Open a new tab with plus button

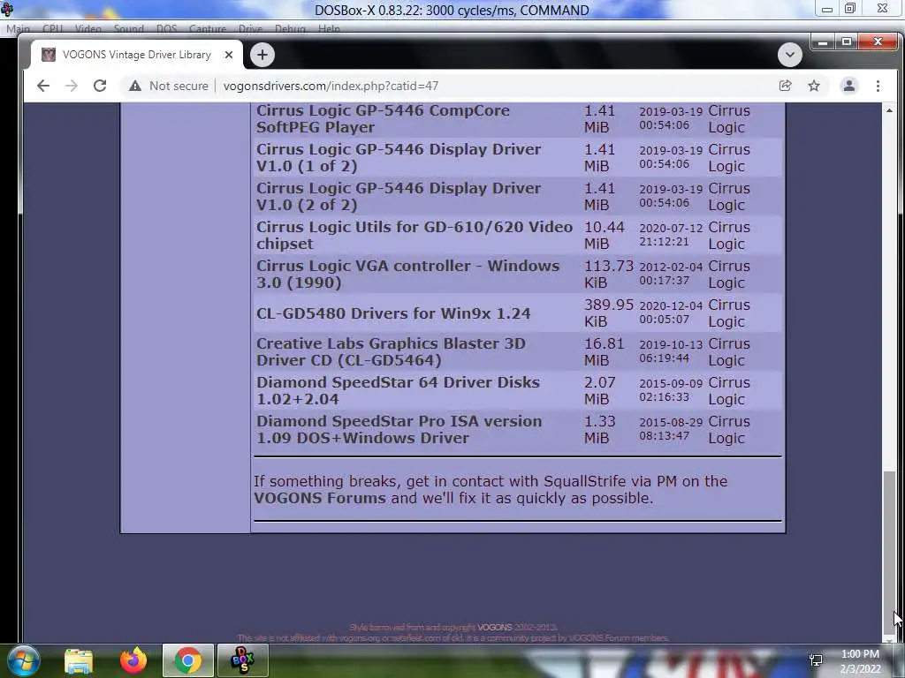(262, 55)
